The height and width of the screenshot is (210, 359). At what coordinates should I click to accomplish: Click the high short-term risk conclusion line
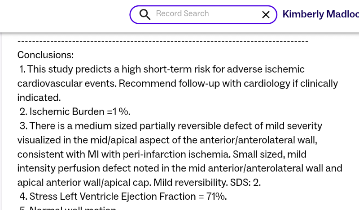pos(162,69)
